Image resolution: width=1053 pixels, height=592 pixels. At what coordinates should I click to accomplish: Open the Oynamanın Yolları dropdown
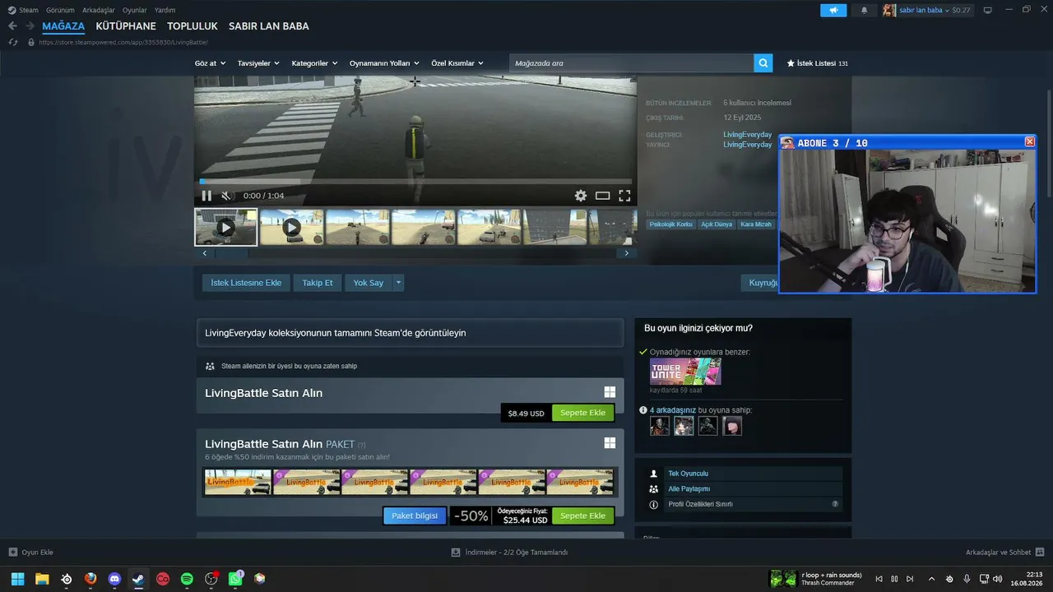(x=384, y=63)
